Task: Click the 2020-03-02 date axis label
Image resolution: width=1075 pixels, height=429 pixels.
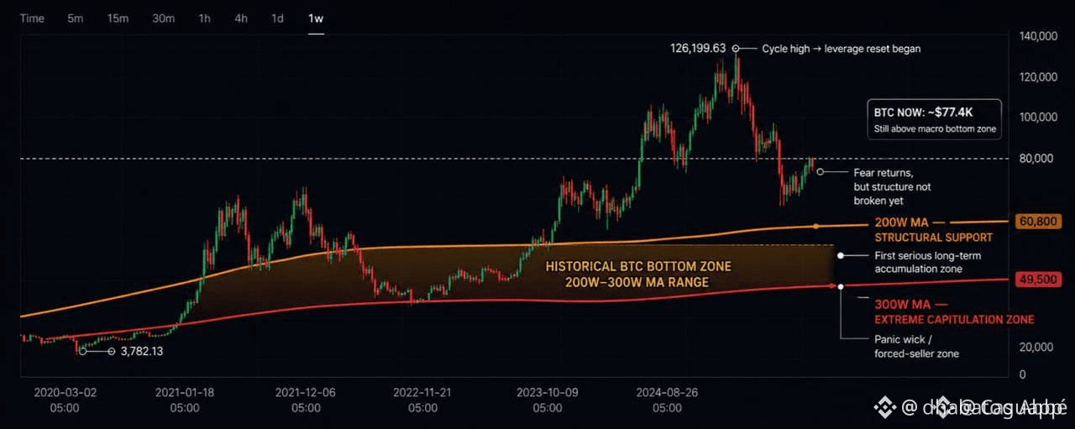Action: click(65, 400)
